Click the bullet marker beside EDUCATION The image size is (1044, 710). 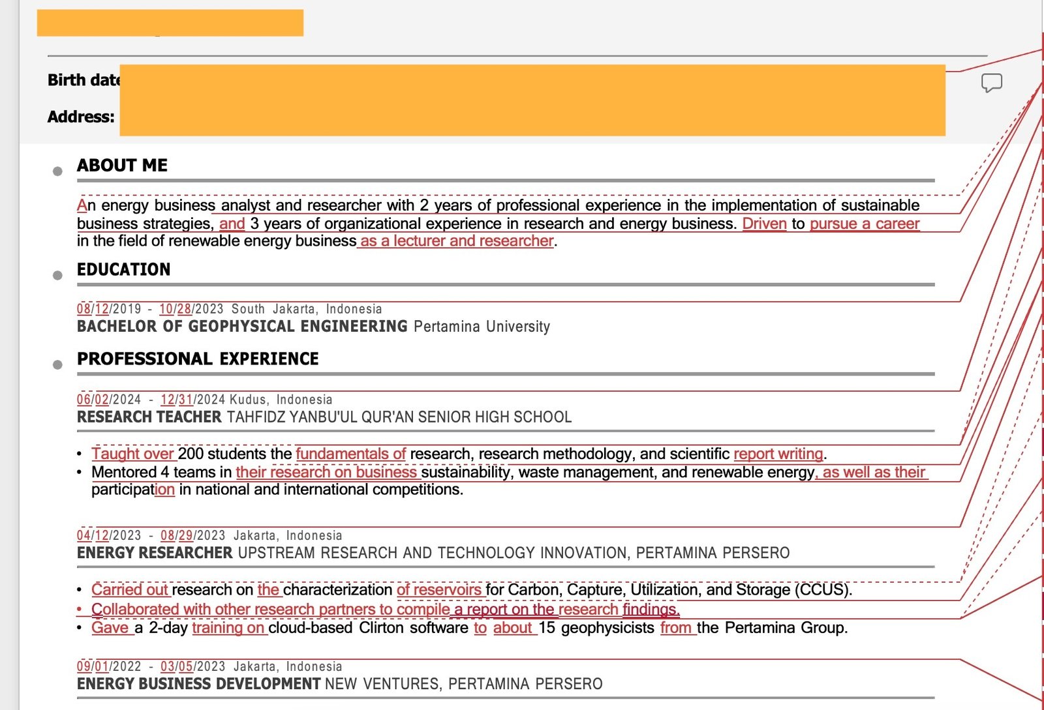57,275
